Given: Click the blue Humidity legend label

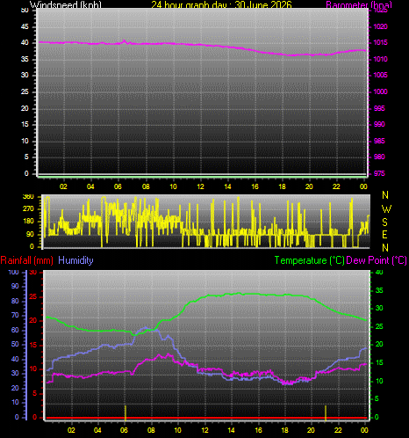Looking at the screenshot, I should coord(75,260).
